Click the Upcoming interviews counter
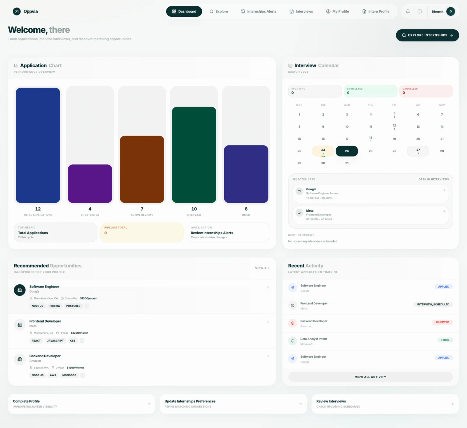Screen dimensions: 467x428 [x=315, y=91]
